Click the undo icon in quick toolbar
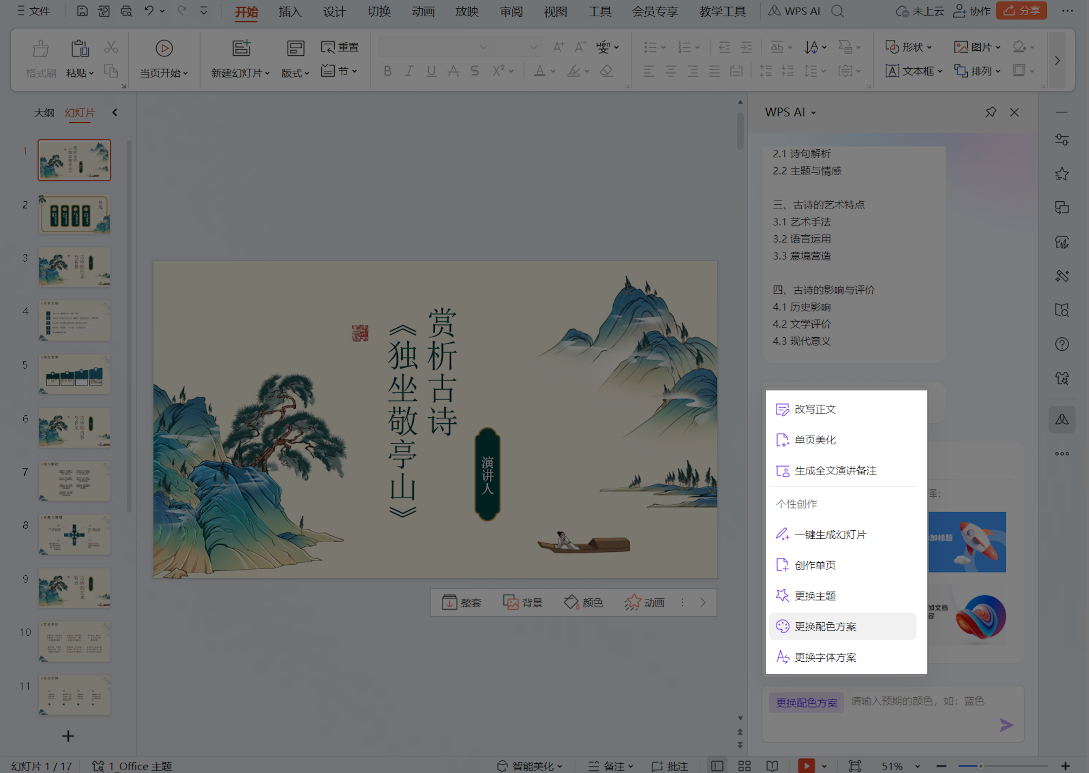 pyautogui.click(x=149, y=11)
